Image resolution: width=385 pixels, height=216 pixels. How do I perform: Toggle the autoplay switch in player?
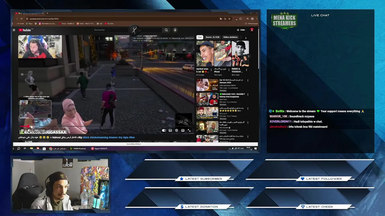click(x=164, y=130)
